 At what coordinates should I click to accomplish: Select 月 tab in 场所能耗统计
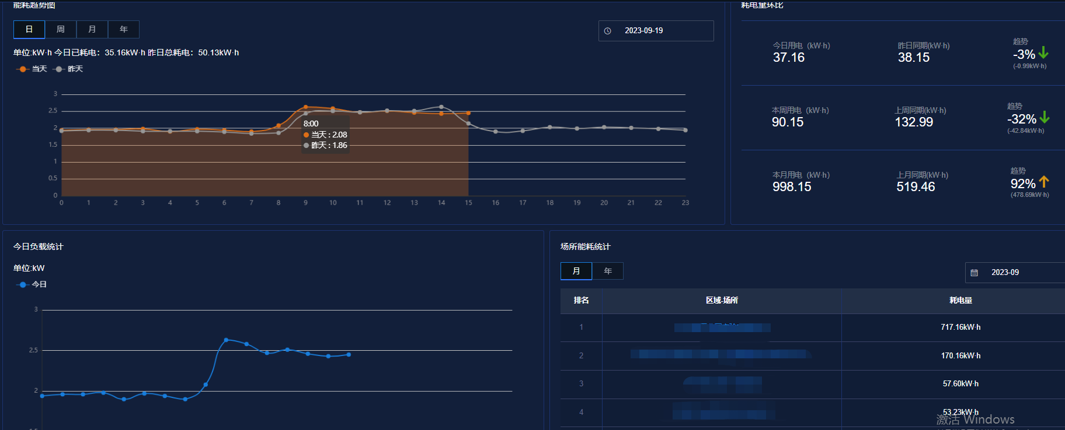576,271
